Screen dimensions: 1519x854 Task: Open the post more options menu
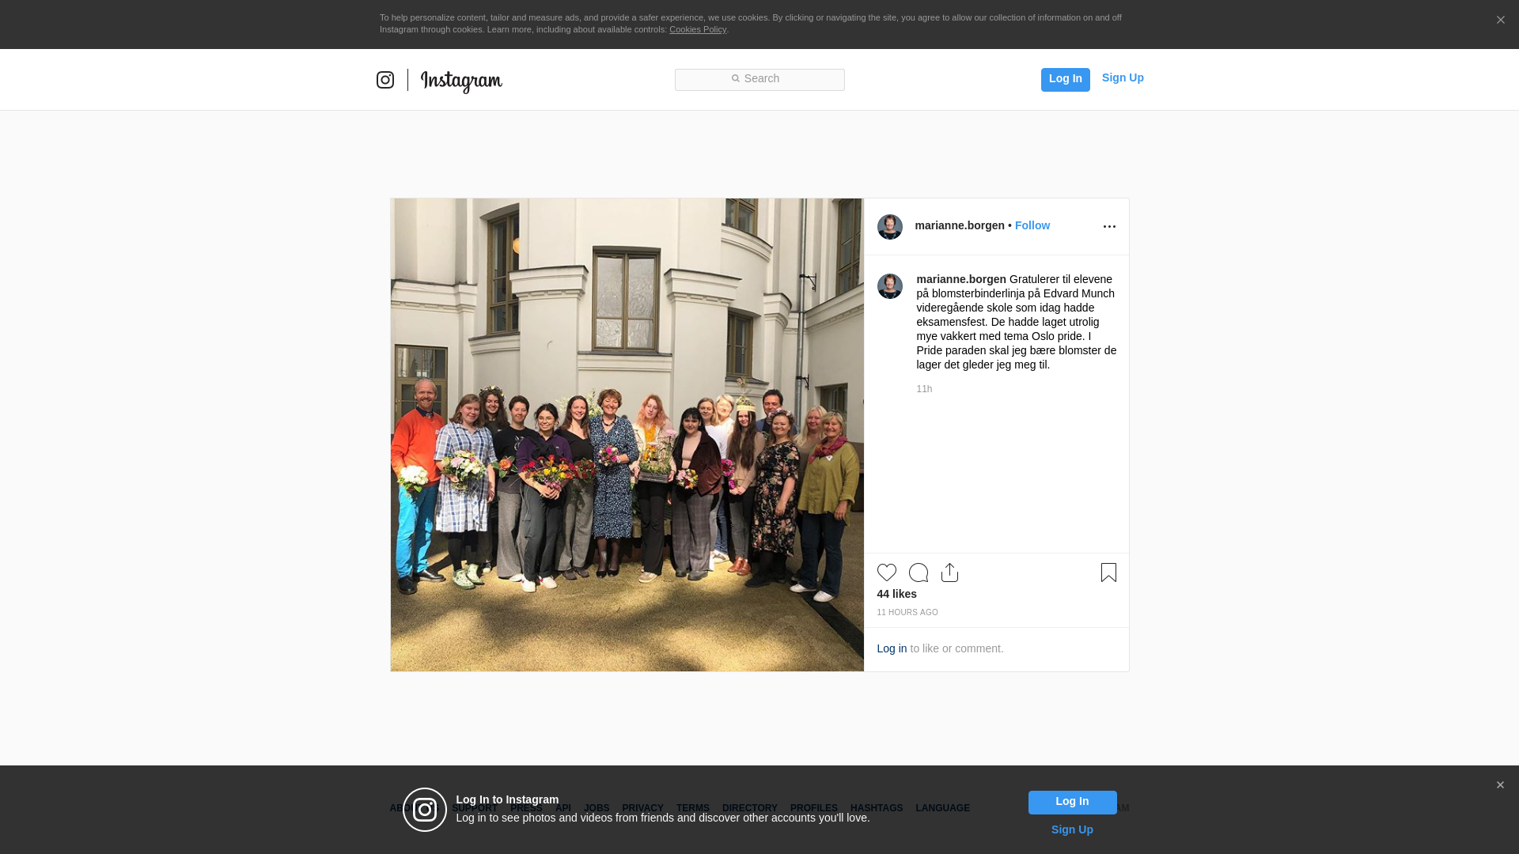click(1109, 227)
